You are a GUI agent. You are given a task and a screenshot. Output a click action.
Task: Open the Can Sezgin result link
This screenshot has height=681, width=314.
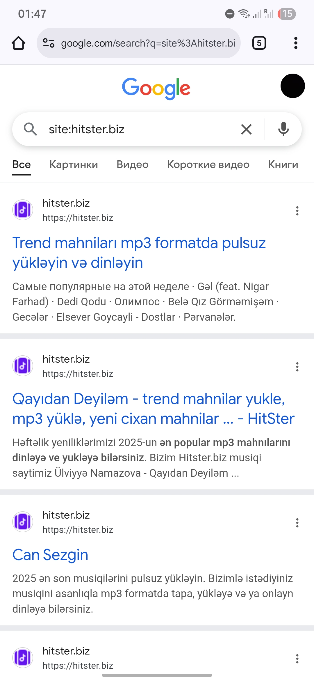[x=50, y=555]
